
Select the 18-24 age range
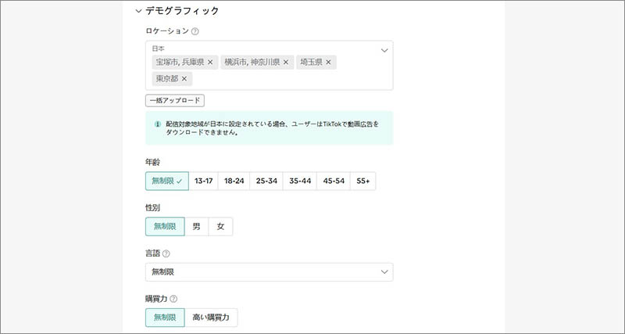[x=234, y=181]
